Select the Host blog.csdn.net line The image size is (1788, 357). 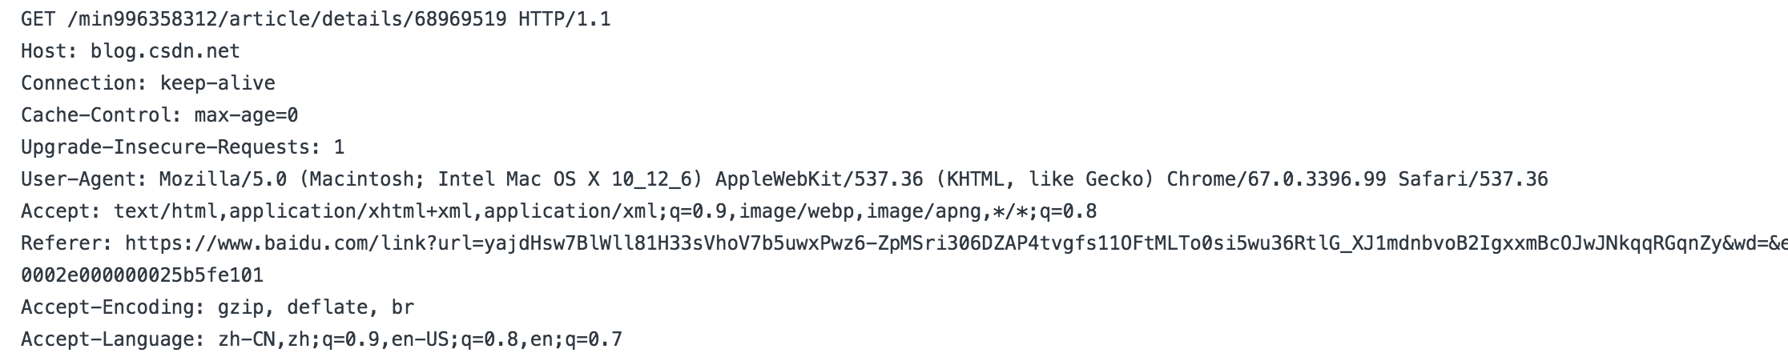coord(131,51)
